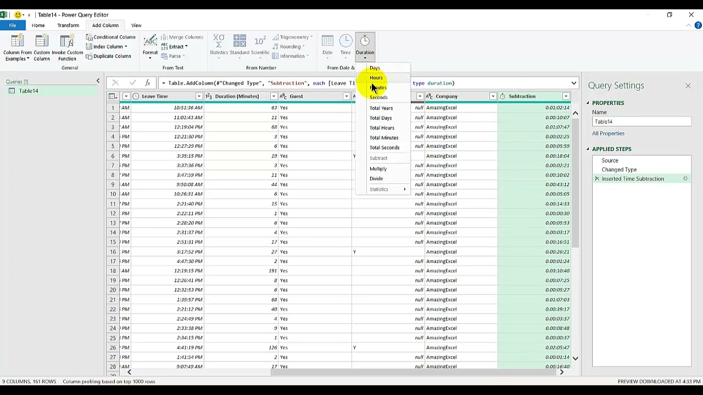Open the Leave Time column filter dropdown
This screenshot has height=395, width=703.
(199, 97)
